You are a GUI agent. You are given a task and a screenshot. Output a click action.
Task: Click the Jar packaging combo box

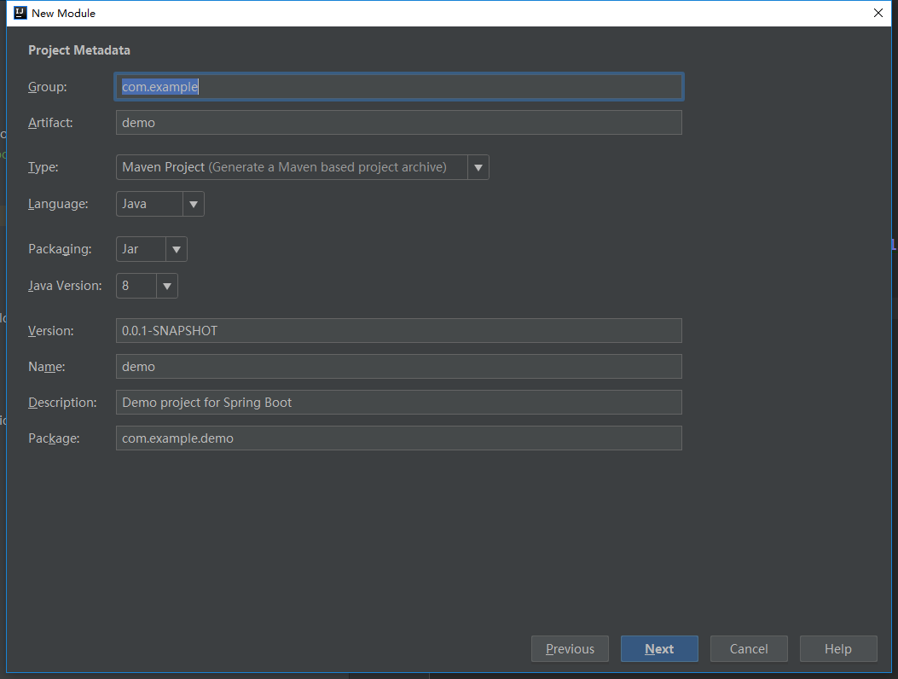coord(141,249)
